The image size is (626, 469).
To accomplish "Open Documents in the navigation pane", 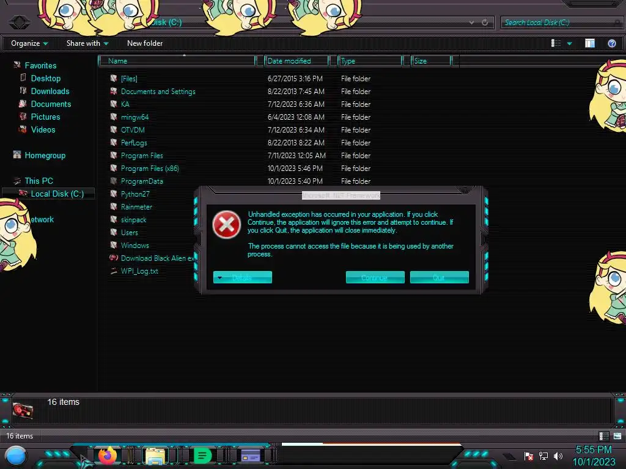I will [51, 104].
